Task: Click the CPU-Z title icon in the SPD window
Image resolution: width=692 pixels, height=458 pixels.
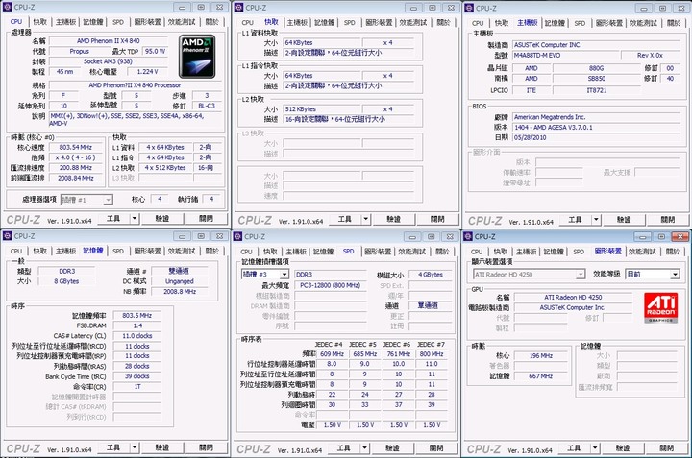Action: (x=238, y=236)
